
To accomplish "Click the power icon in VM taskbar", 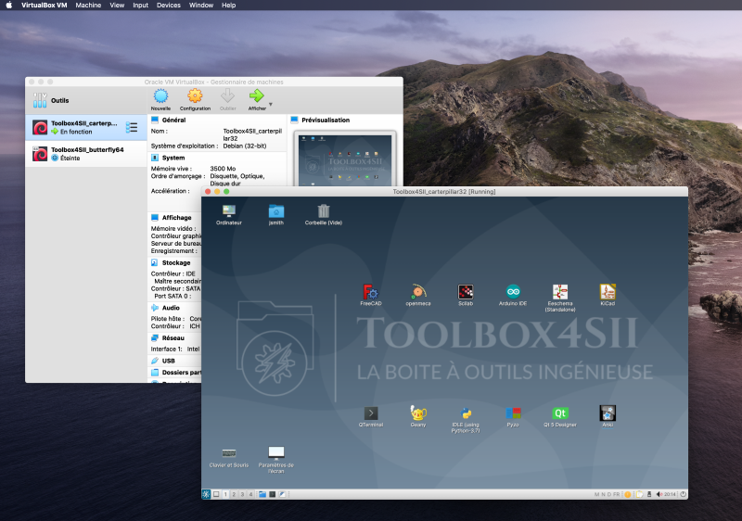I will pyautogui.click(x=684, y=494).
